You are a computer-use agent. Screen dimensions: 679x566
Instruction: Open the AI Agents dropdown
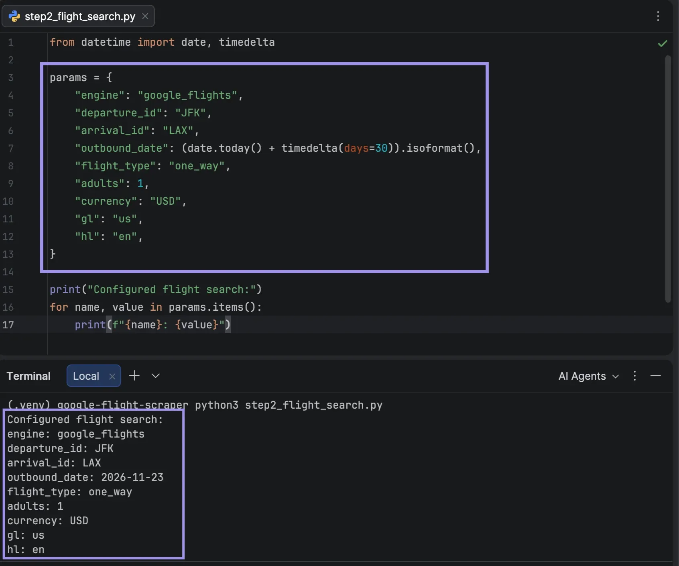(588, 376)
